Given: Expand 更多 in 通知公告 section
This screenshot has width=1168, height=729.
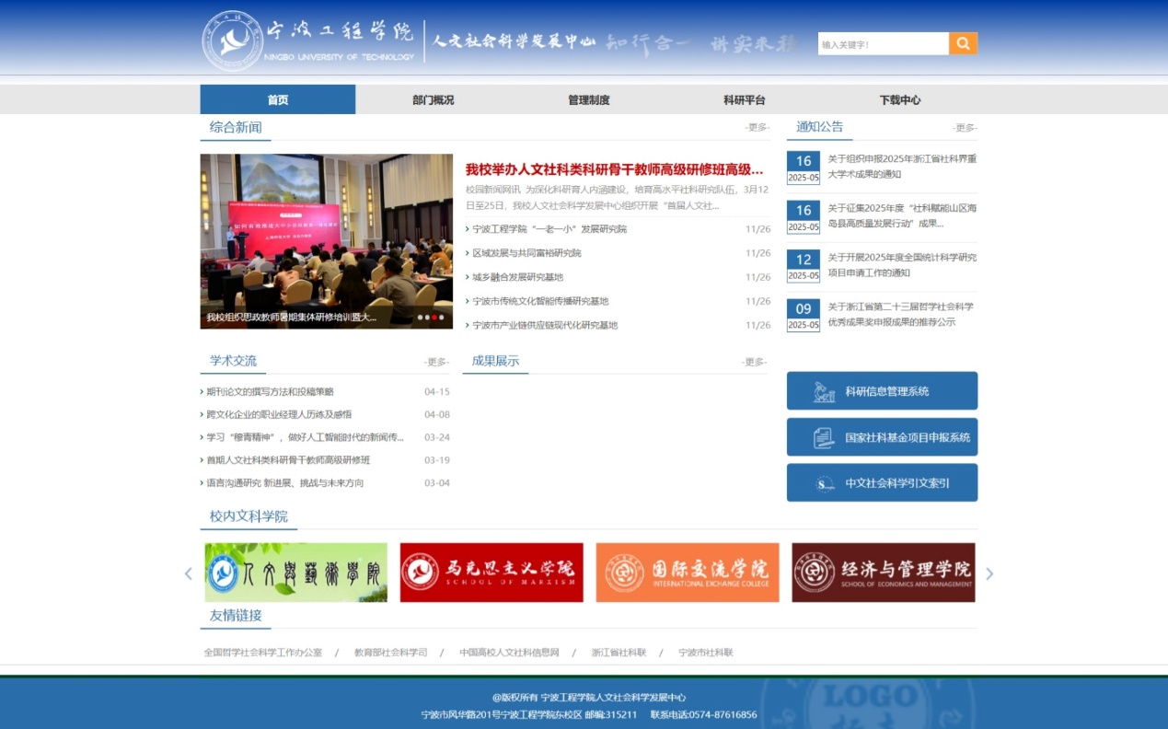Looking at the screenshot, I should 965,128.
